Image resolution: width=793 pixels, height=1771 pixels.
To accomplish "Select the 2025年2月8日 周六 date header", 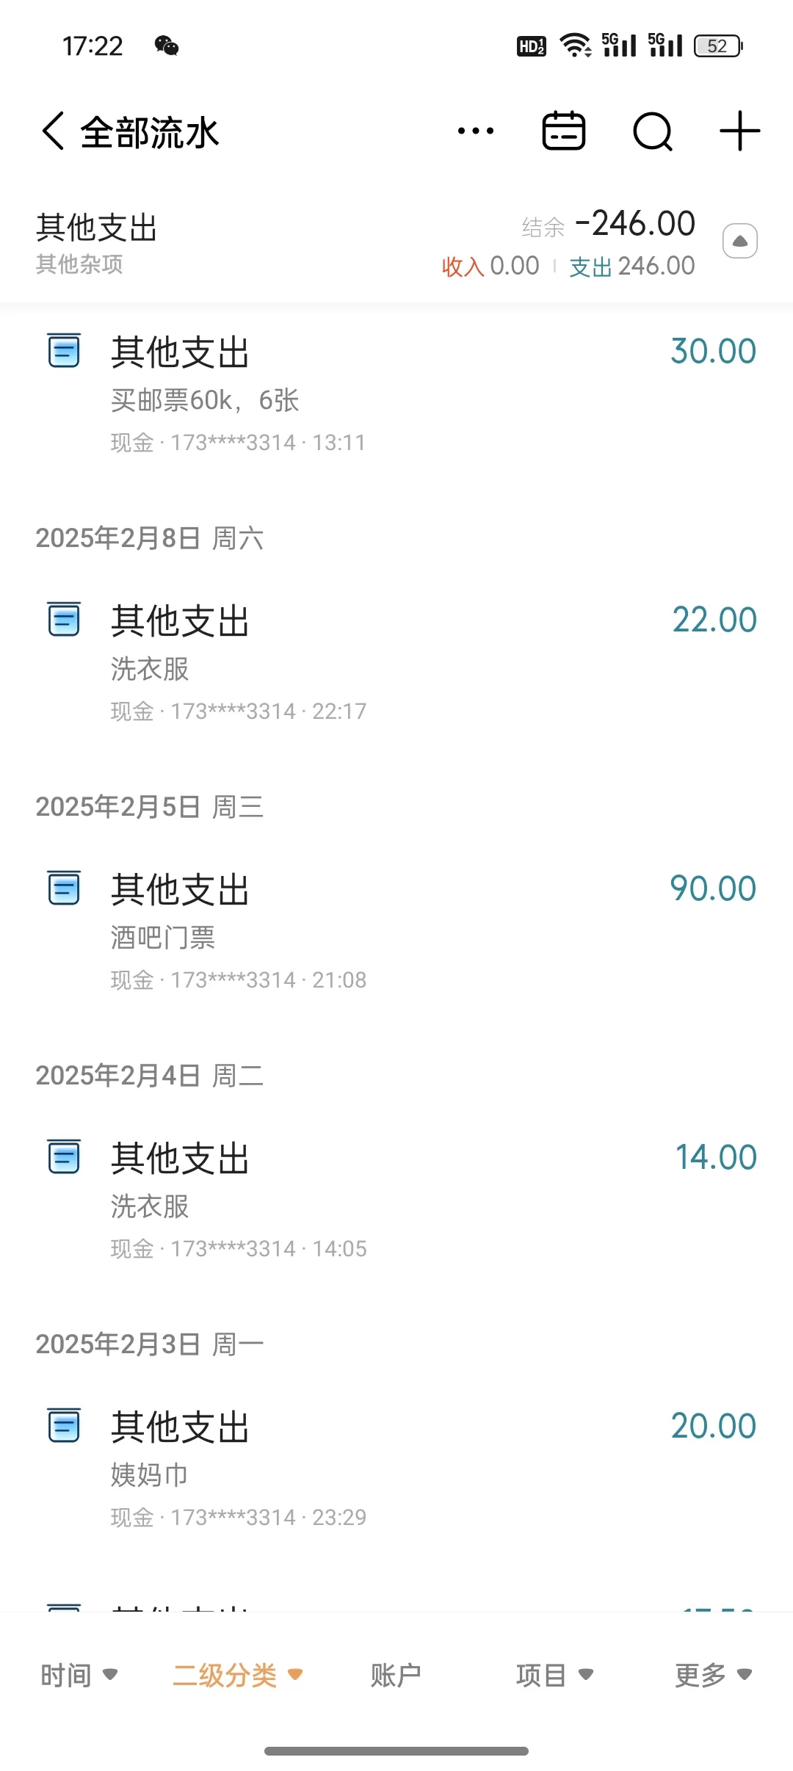I will click(150, 538).
